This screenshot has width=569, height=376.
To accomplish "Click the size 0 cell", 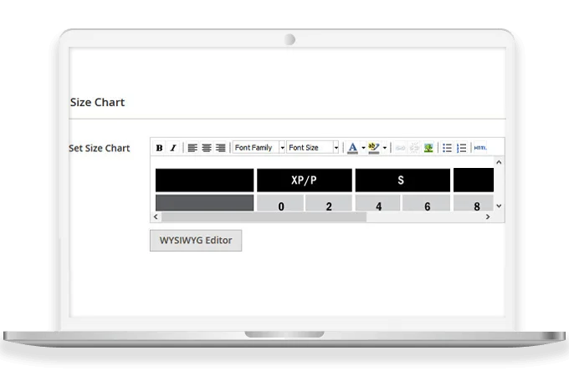I will pos(280,203).
